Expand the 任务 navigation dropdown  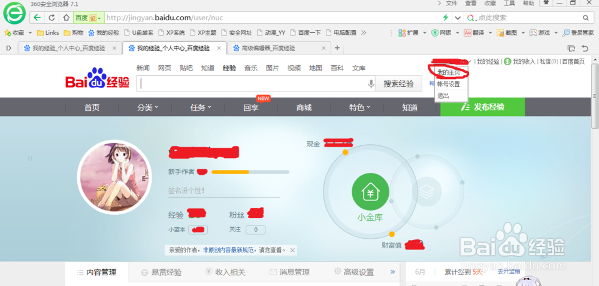(x=201, y=108)
